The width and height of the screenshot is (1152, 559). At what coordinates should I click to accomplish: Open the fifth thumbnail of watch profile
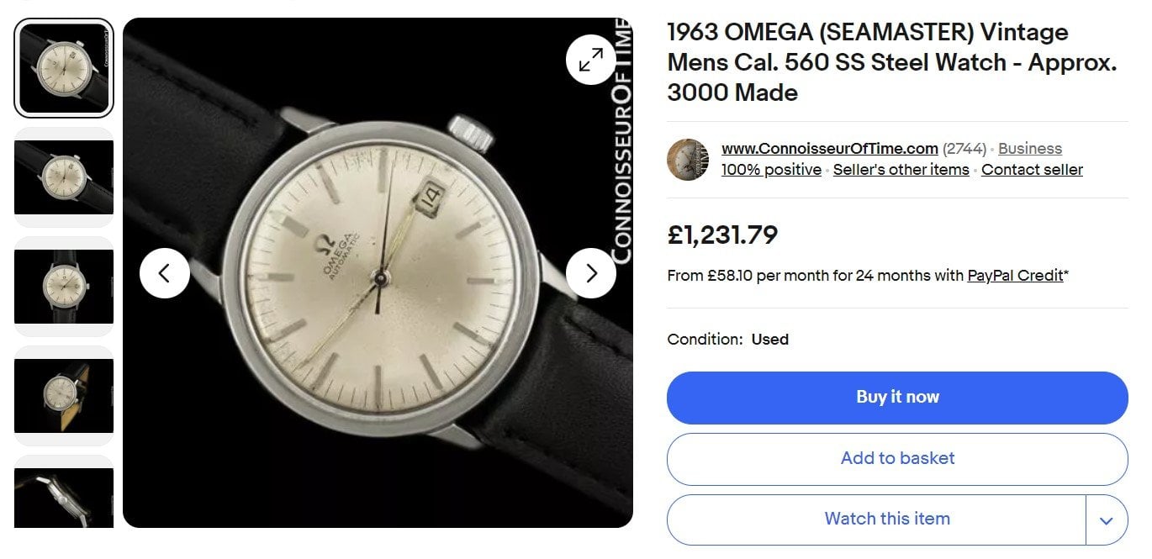tap(64, 496)
